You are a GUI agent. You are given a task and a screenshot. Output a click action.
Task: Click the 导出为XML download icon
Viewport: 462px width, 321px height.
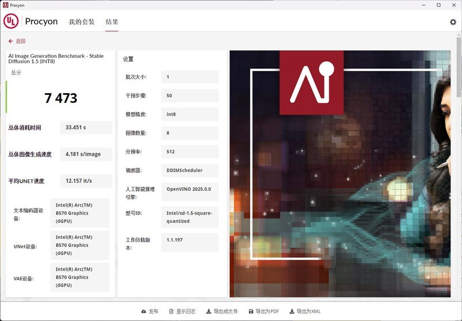pos(292,311)
